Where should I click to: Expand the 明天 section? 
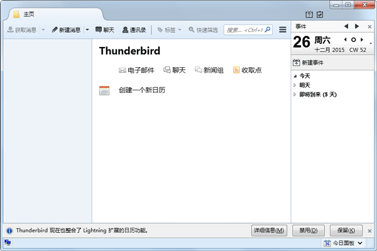click(x=295, y=85)
